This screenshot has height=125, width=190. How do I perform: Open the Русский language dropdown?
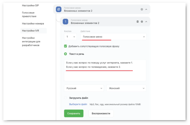pos(84,88)
